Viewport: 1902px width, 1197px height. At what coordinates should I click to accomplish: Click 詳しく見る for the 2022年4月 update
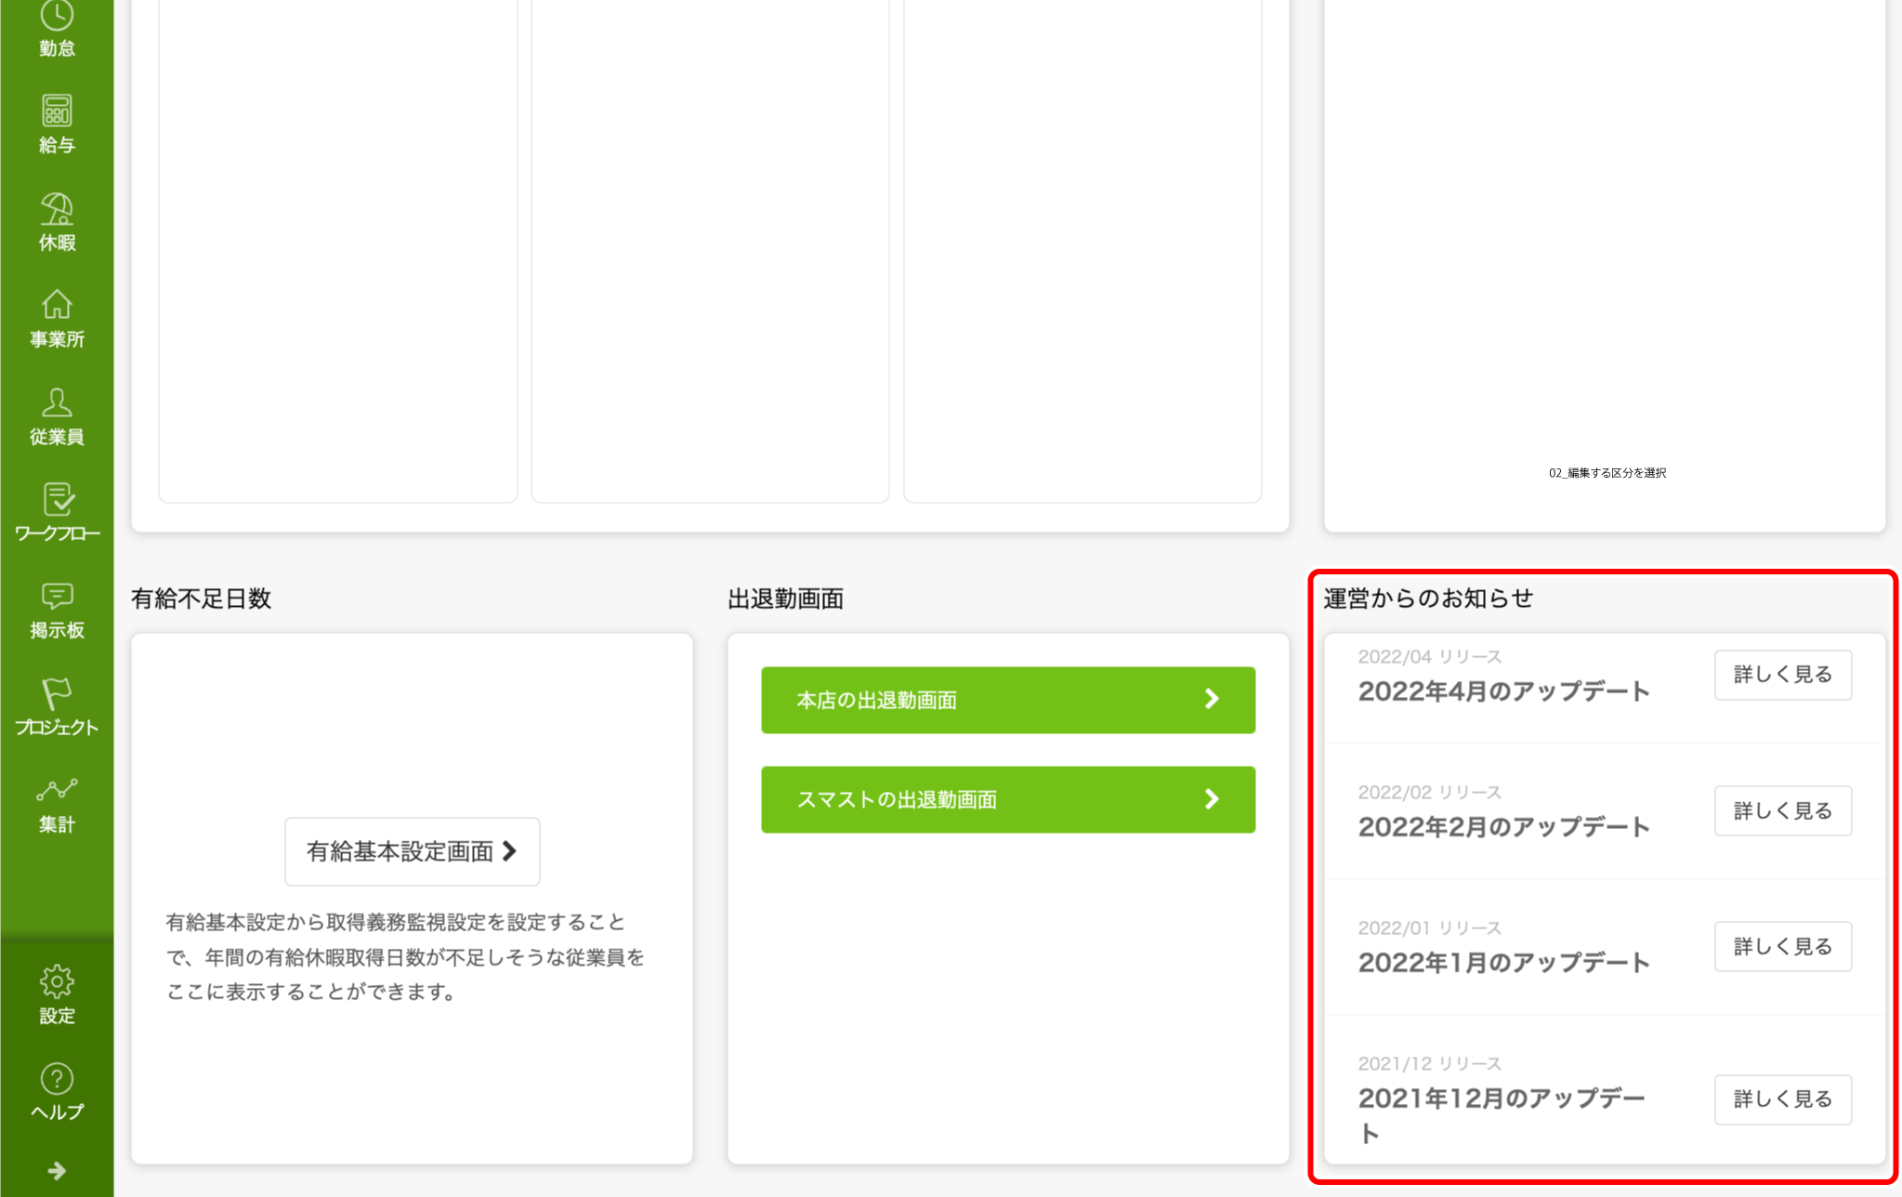click(1781, 675)
